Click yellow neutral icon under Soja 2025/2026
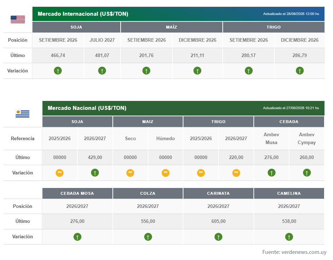This screenshot has height=260, width=333. 60,173
